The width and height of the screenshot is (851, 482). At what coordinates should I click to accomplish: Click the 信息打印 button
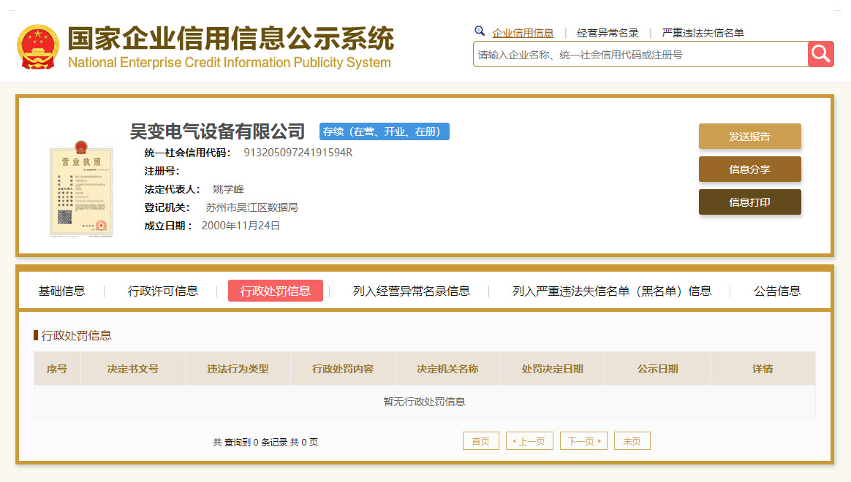tap(749, 202)
